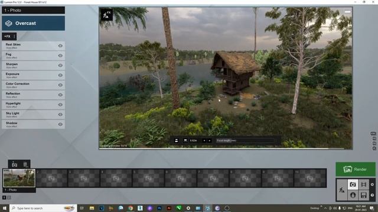Image resolution: width=378 pixels, height=212 pixels.
Task: Open the Files save icon
Action: point(364,195)
